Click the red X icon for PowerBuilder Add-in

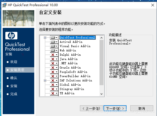53,76
